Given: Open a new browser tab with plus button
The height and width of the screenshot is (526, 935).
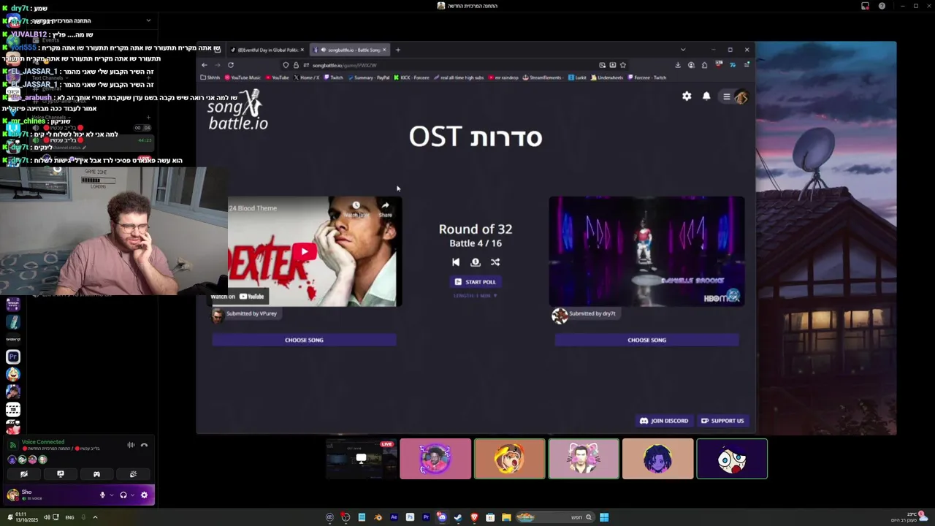Looking at the screenshot, I should pos(397,50).
